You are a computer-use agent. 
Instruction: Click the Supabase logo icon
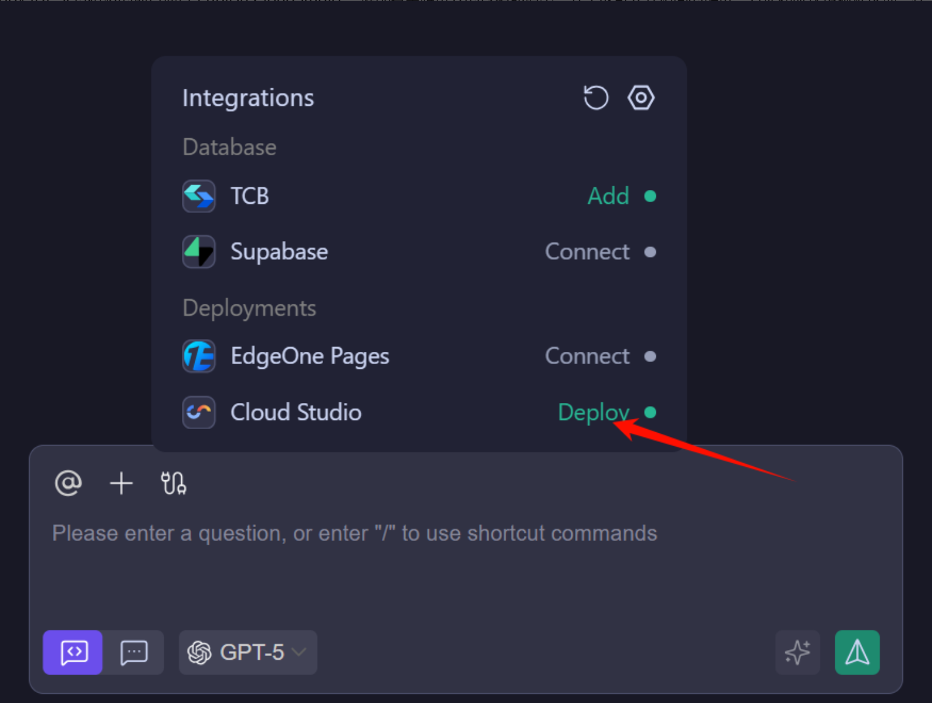198,251
